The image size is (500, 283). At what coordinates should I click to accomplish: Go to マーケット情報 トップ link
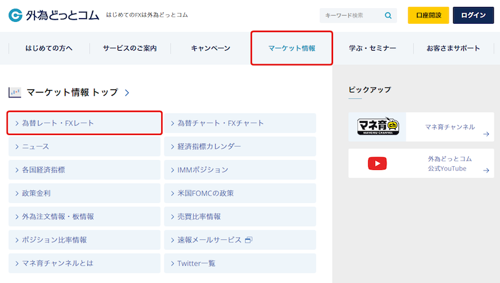[72, 92]
